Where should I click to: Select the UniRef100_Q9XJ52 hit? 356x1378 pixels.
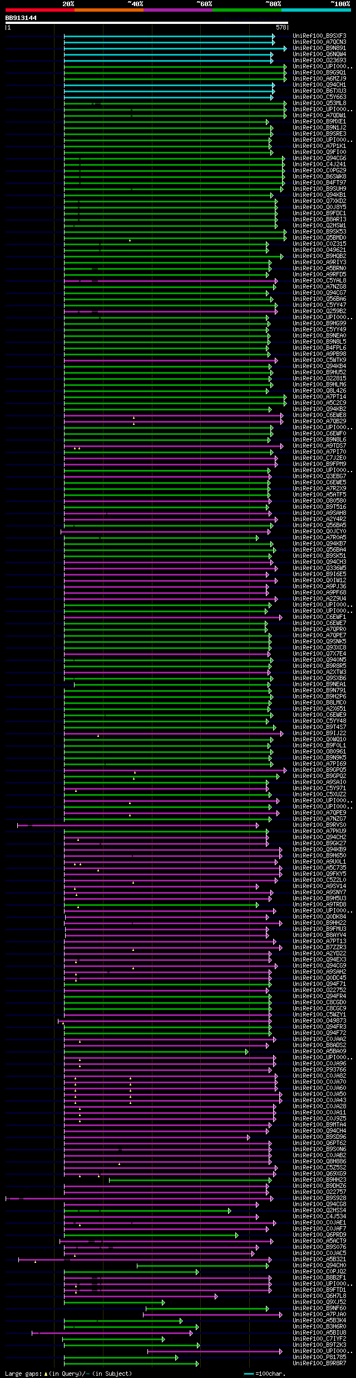[319, 1302]
